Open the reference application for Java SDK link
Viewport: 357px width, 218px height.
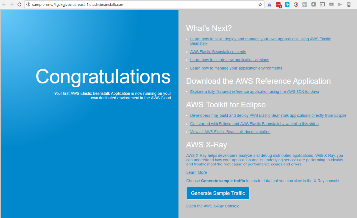255,91
